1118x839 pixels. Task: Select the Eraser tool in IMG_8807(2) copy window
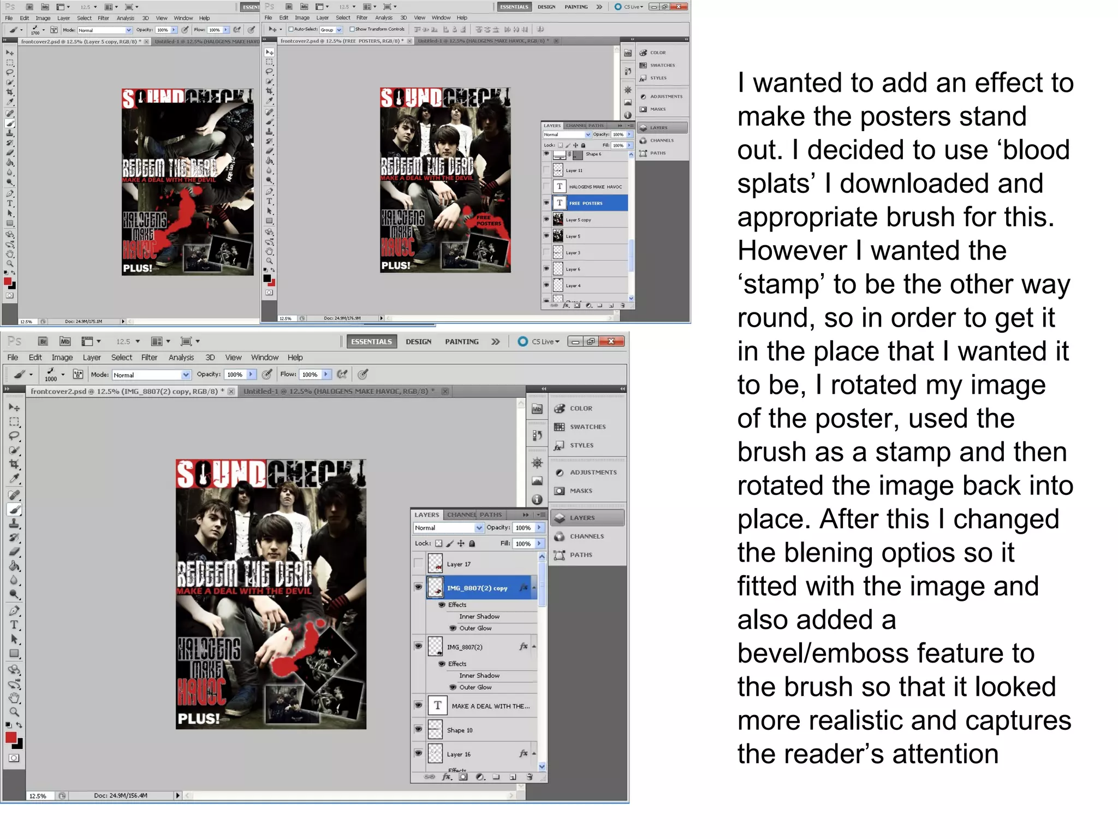[x=14, y=552]
